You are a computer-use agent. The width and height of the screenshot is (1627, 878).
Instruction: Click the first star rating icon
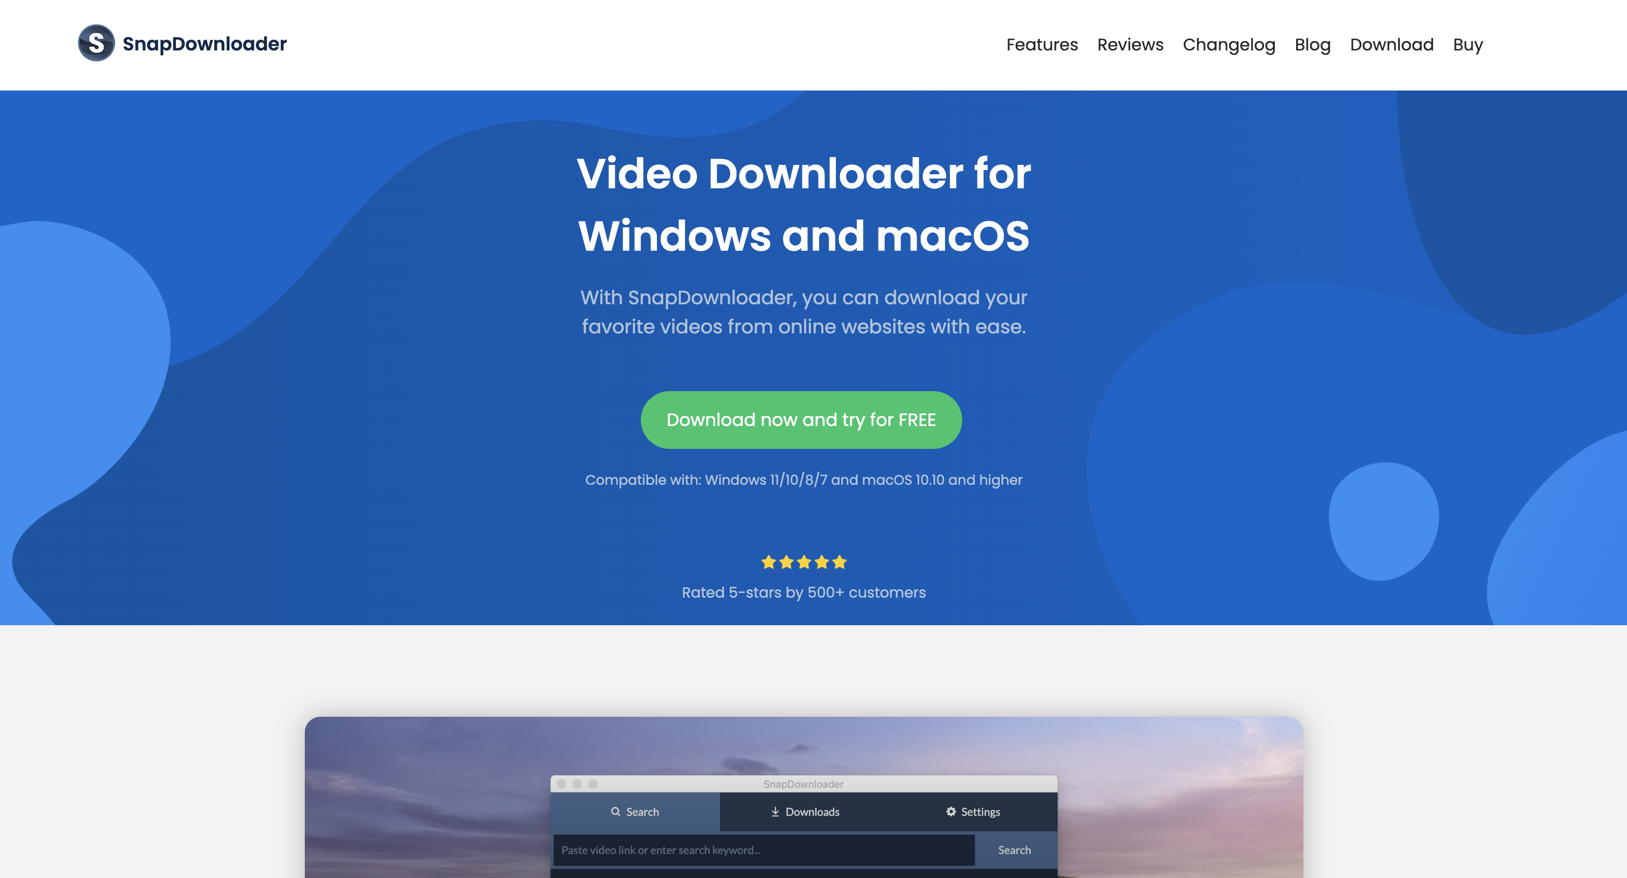(768, 561)
